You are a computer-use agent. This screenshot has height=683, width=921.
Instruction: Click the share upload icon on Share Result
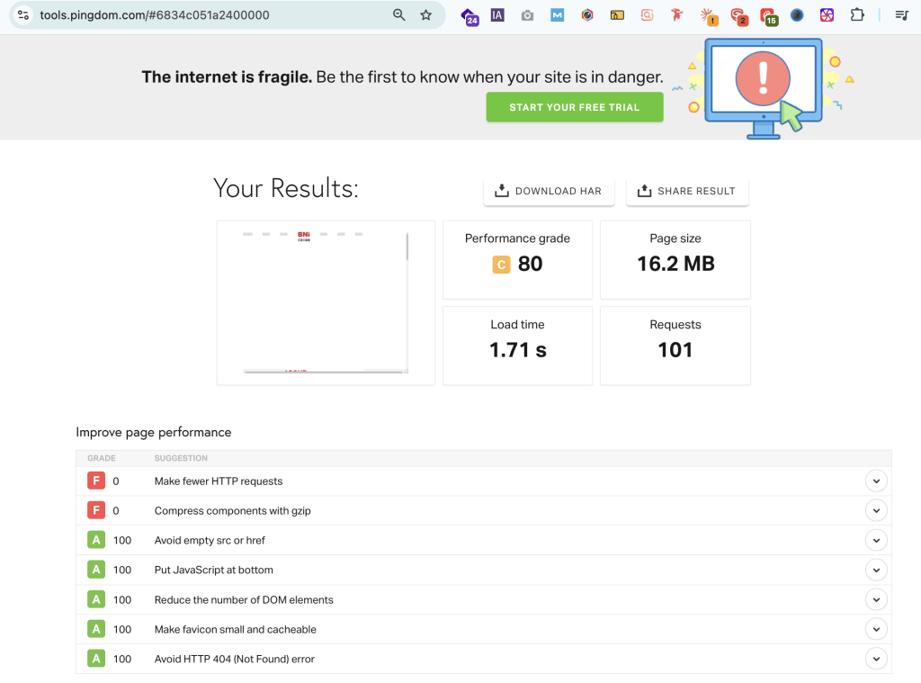pyautogui.click(x=644, y=191)
